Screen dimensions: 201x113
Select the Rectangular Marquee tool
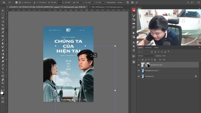pos(3,14)
